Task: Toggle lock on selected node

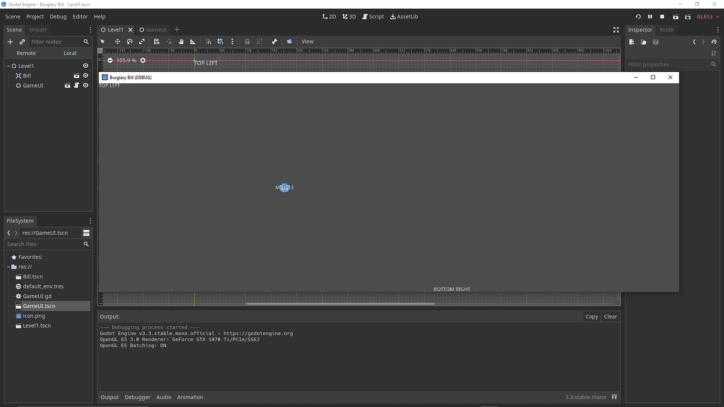Action: pos(247,41)
